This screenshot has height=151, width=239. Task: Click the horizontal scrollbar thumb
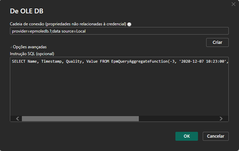(x=80, y=118)
